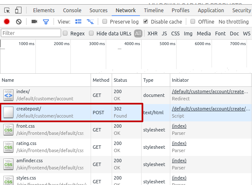Toggle the blue filter funnel icon
The image size is (252, 185).
tap(46, 21)
